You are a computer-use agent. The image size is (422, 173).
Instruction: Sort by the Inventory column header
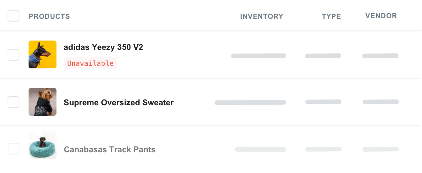coord(262,17)
